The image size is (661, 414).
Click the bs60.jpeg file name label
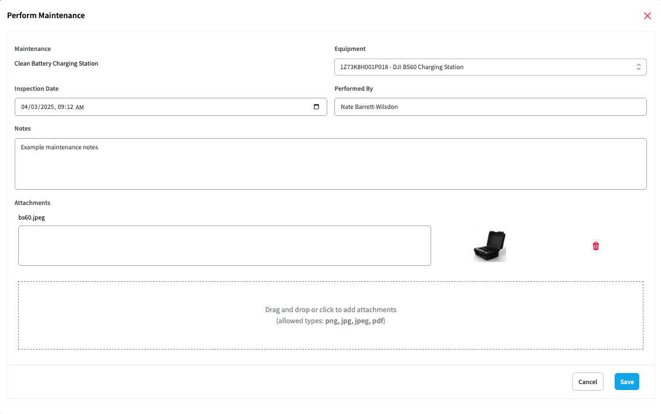(x=32, y=217)
